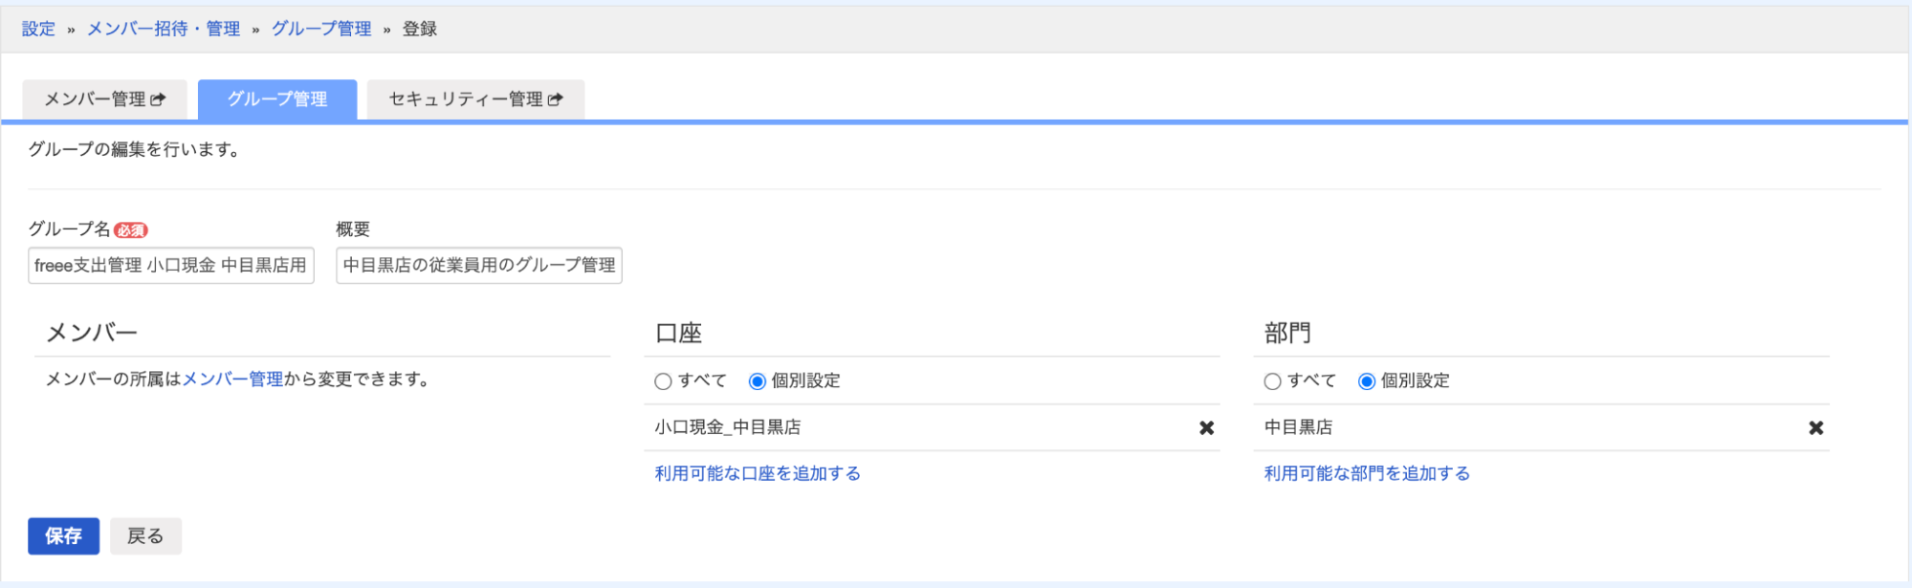Open グループ管理 breadcrumb link
The height and width of the screenshot is (588, 1912).
pyautogui.click(x=321, y=29)
